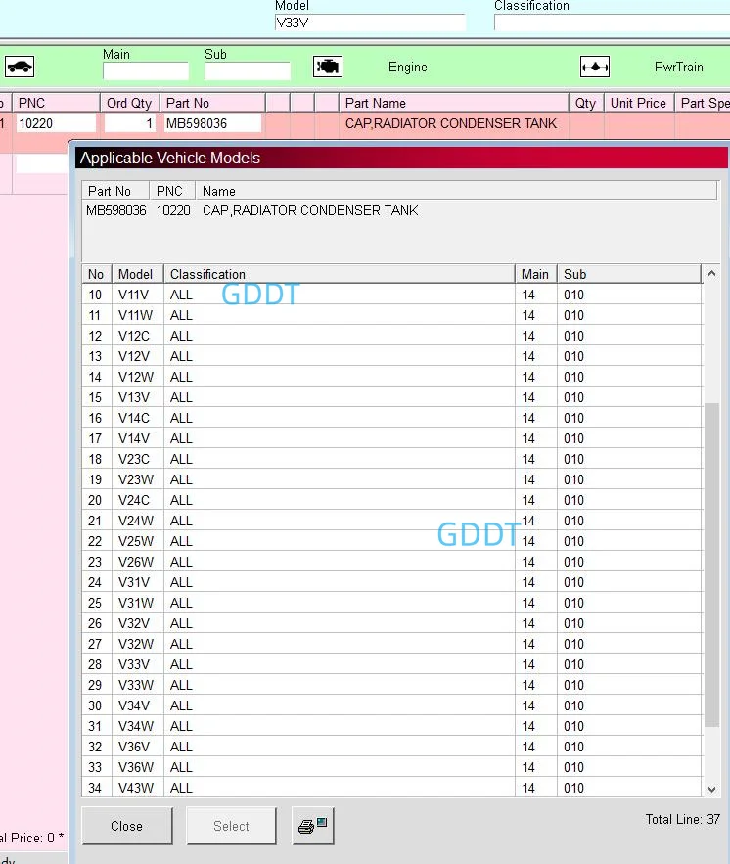The width and height of the screenshot is (730, 864).
Task: Select row 27 model V32W
Action: [391, 644]
